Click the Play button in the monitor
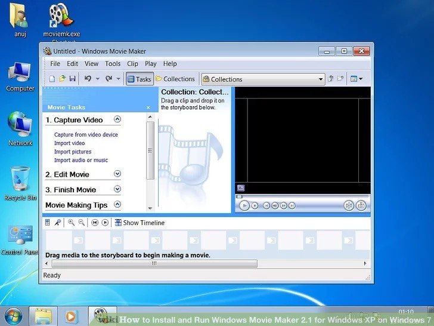This screenshot has width=434, height=326. point(244,205)
